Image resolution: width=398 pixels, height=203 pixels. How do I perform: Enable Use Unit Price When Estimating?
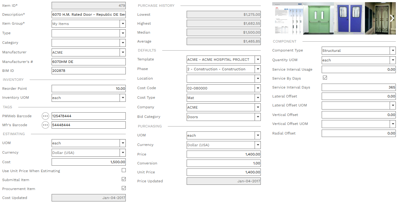124,170
